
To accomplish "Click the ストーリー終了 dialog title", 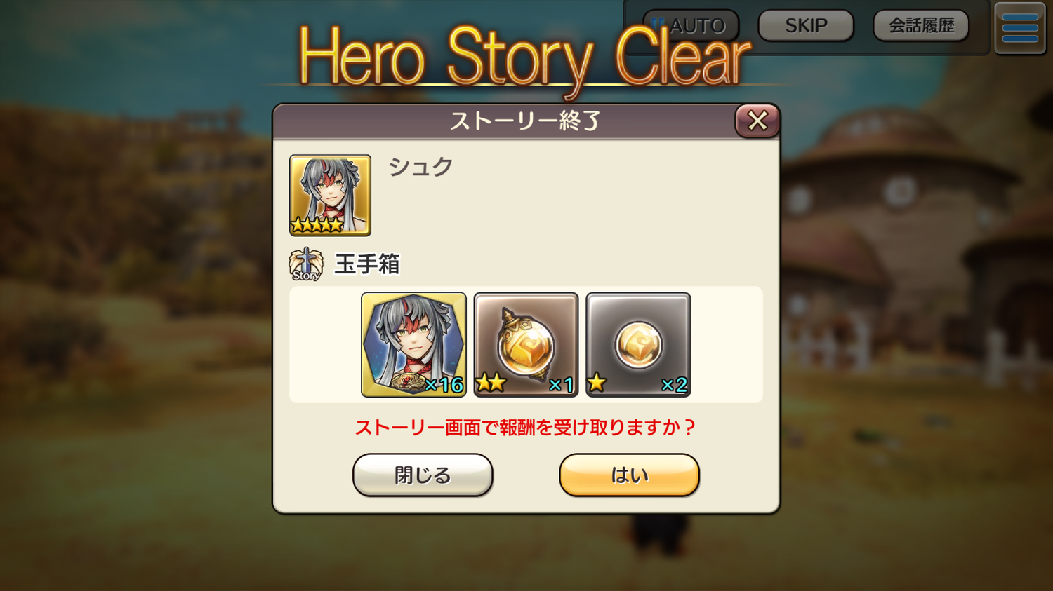I will coord(524,121).
